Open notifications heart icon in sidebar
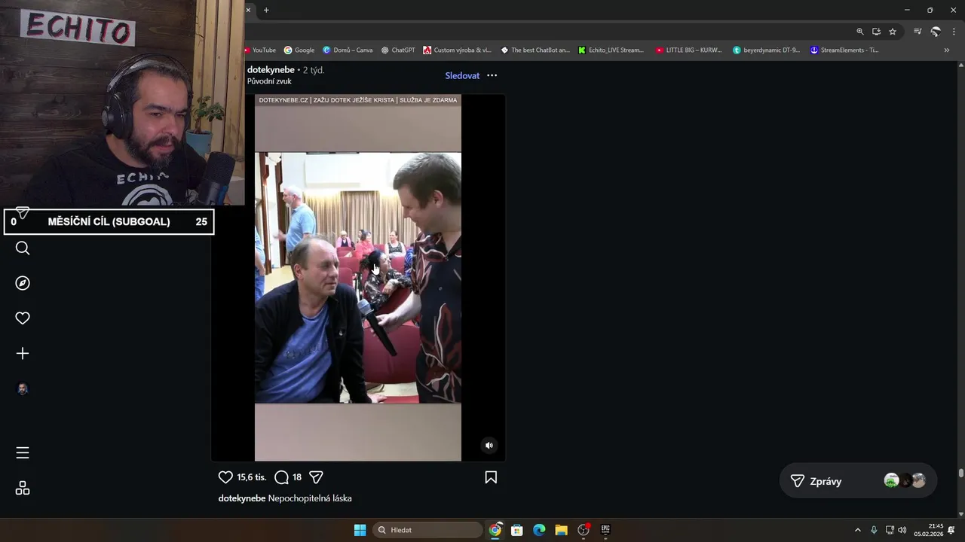 pos(23,318)
